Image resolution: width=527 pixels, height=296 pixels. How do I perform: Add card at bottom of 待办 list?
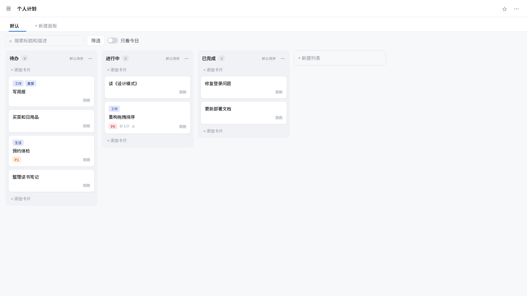[20, 199]
